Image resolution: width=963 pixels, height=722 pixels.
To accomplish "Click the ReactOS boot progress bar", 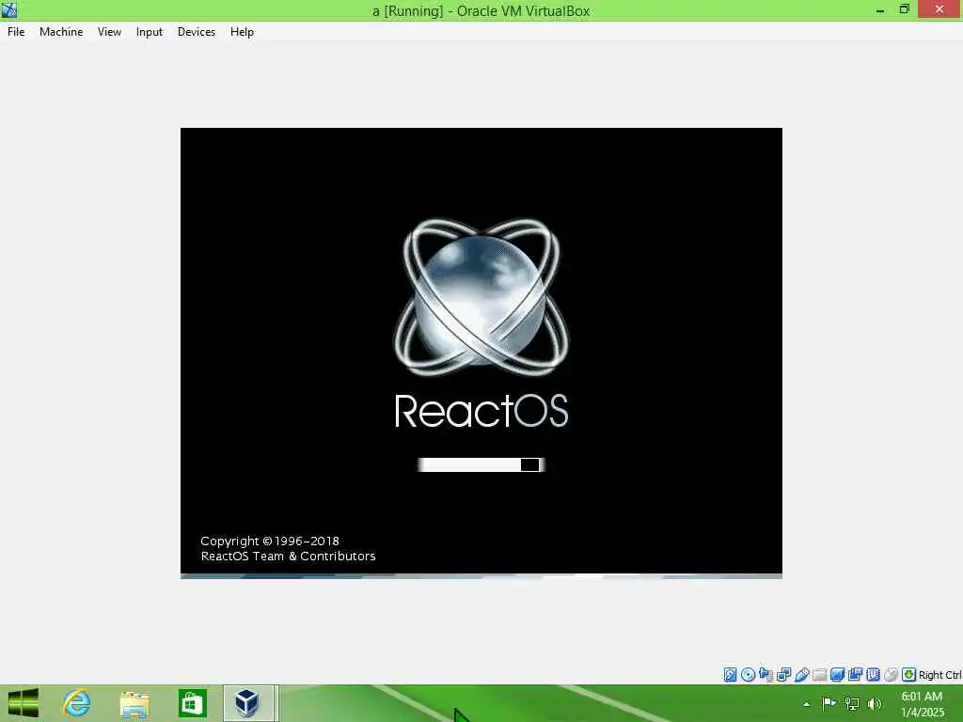I will click(x=481, y=464).
